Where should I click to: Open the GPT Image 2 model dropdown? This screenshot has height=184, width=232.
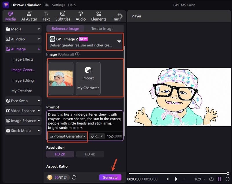tap(85, 42)
